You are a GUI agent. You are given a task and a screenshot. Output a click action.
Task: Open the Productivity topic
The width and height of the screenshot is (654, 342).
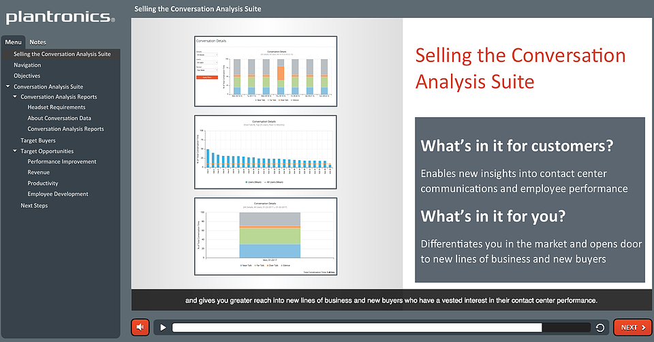(42, 183)
